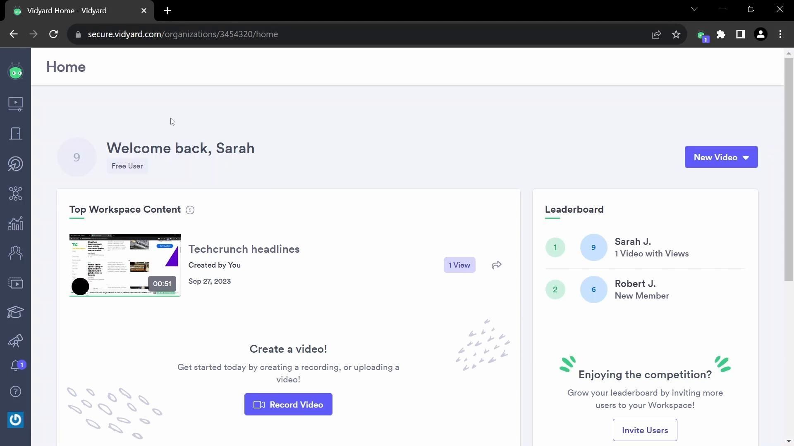Open the rocket launch sidebar icon

tap(15, 341)
